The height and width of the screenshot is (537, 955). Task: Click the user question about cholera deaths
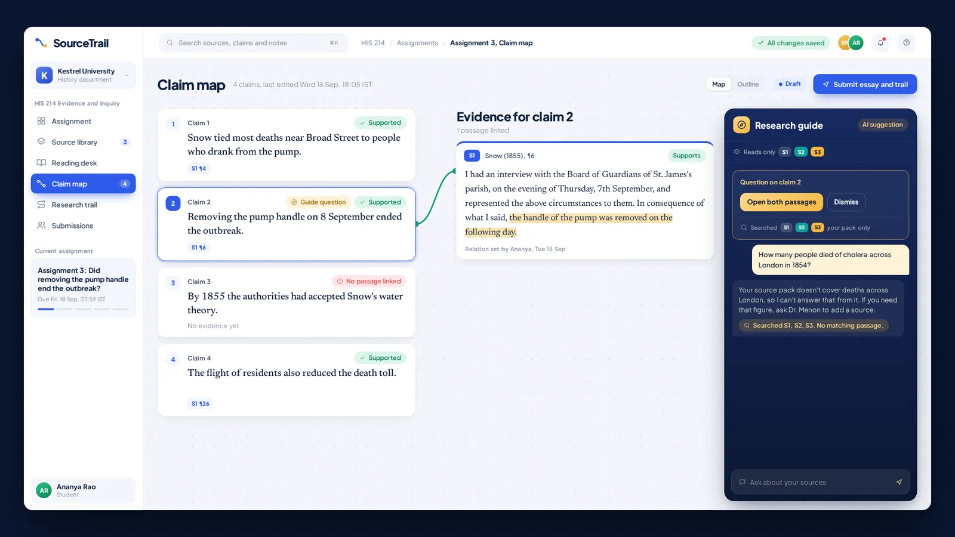click(x=830, y=260)
